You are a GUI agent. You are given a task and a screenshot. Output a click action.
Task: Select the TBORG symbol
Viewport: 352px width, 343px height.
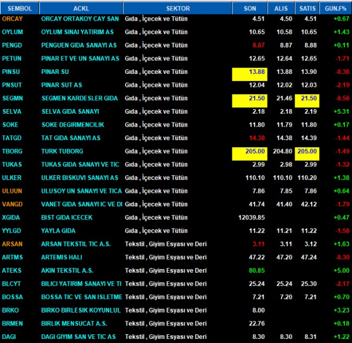(x=12, y=151)
